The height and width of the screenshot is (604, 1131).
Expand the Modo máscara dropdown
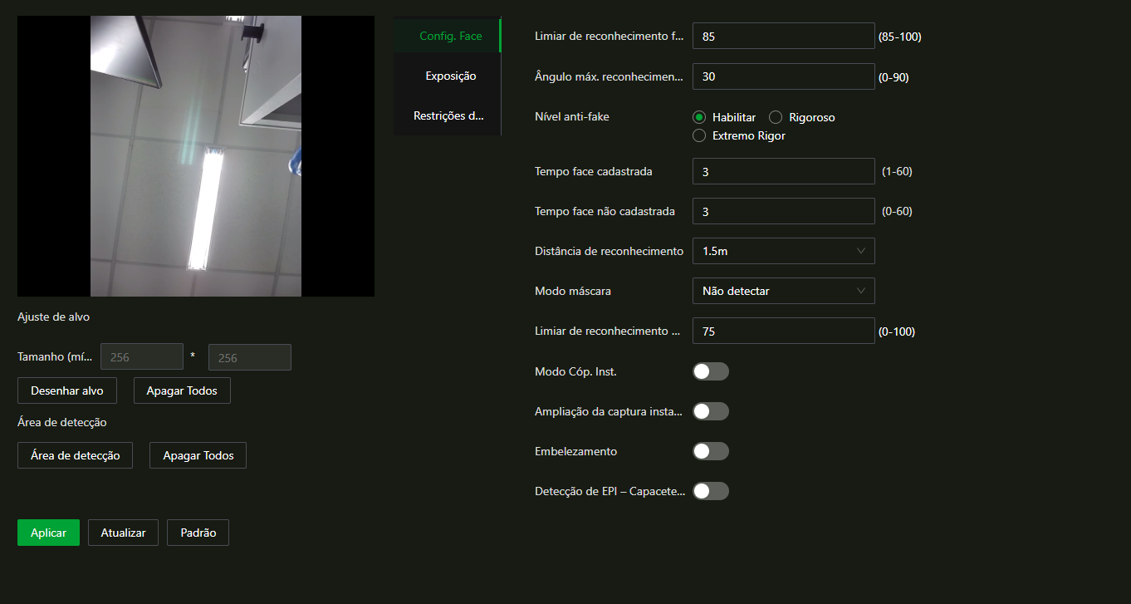tap(783, 291)
